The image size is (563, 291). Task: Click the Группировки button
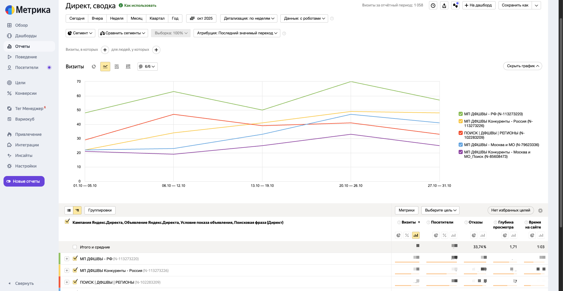[100, 210]
